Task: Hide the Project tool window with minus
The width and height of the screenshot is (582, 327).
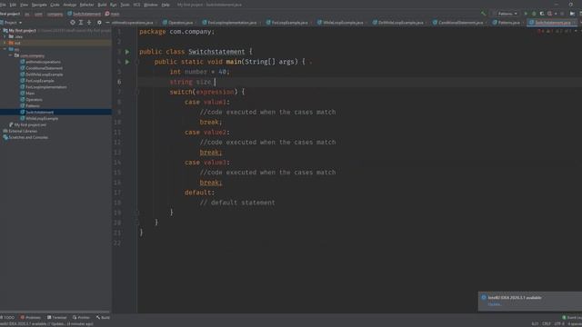Action: pyautogui.click(x=107, y=23)
